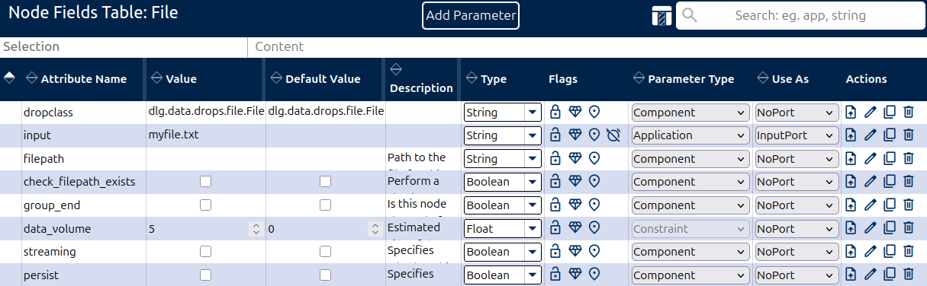The image size is (927, 286).
Task: Sort by the Parameter Type column header
Action: [690, 79]
